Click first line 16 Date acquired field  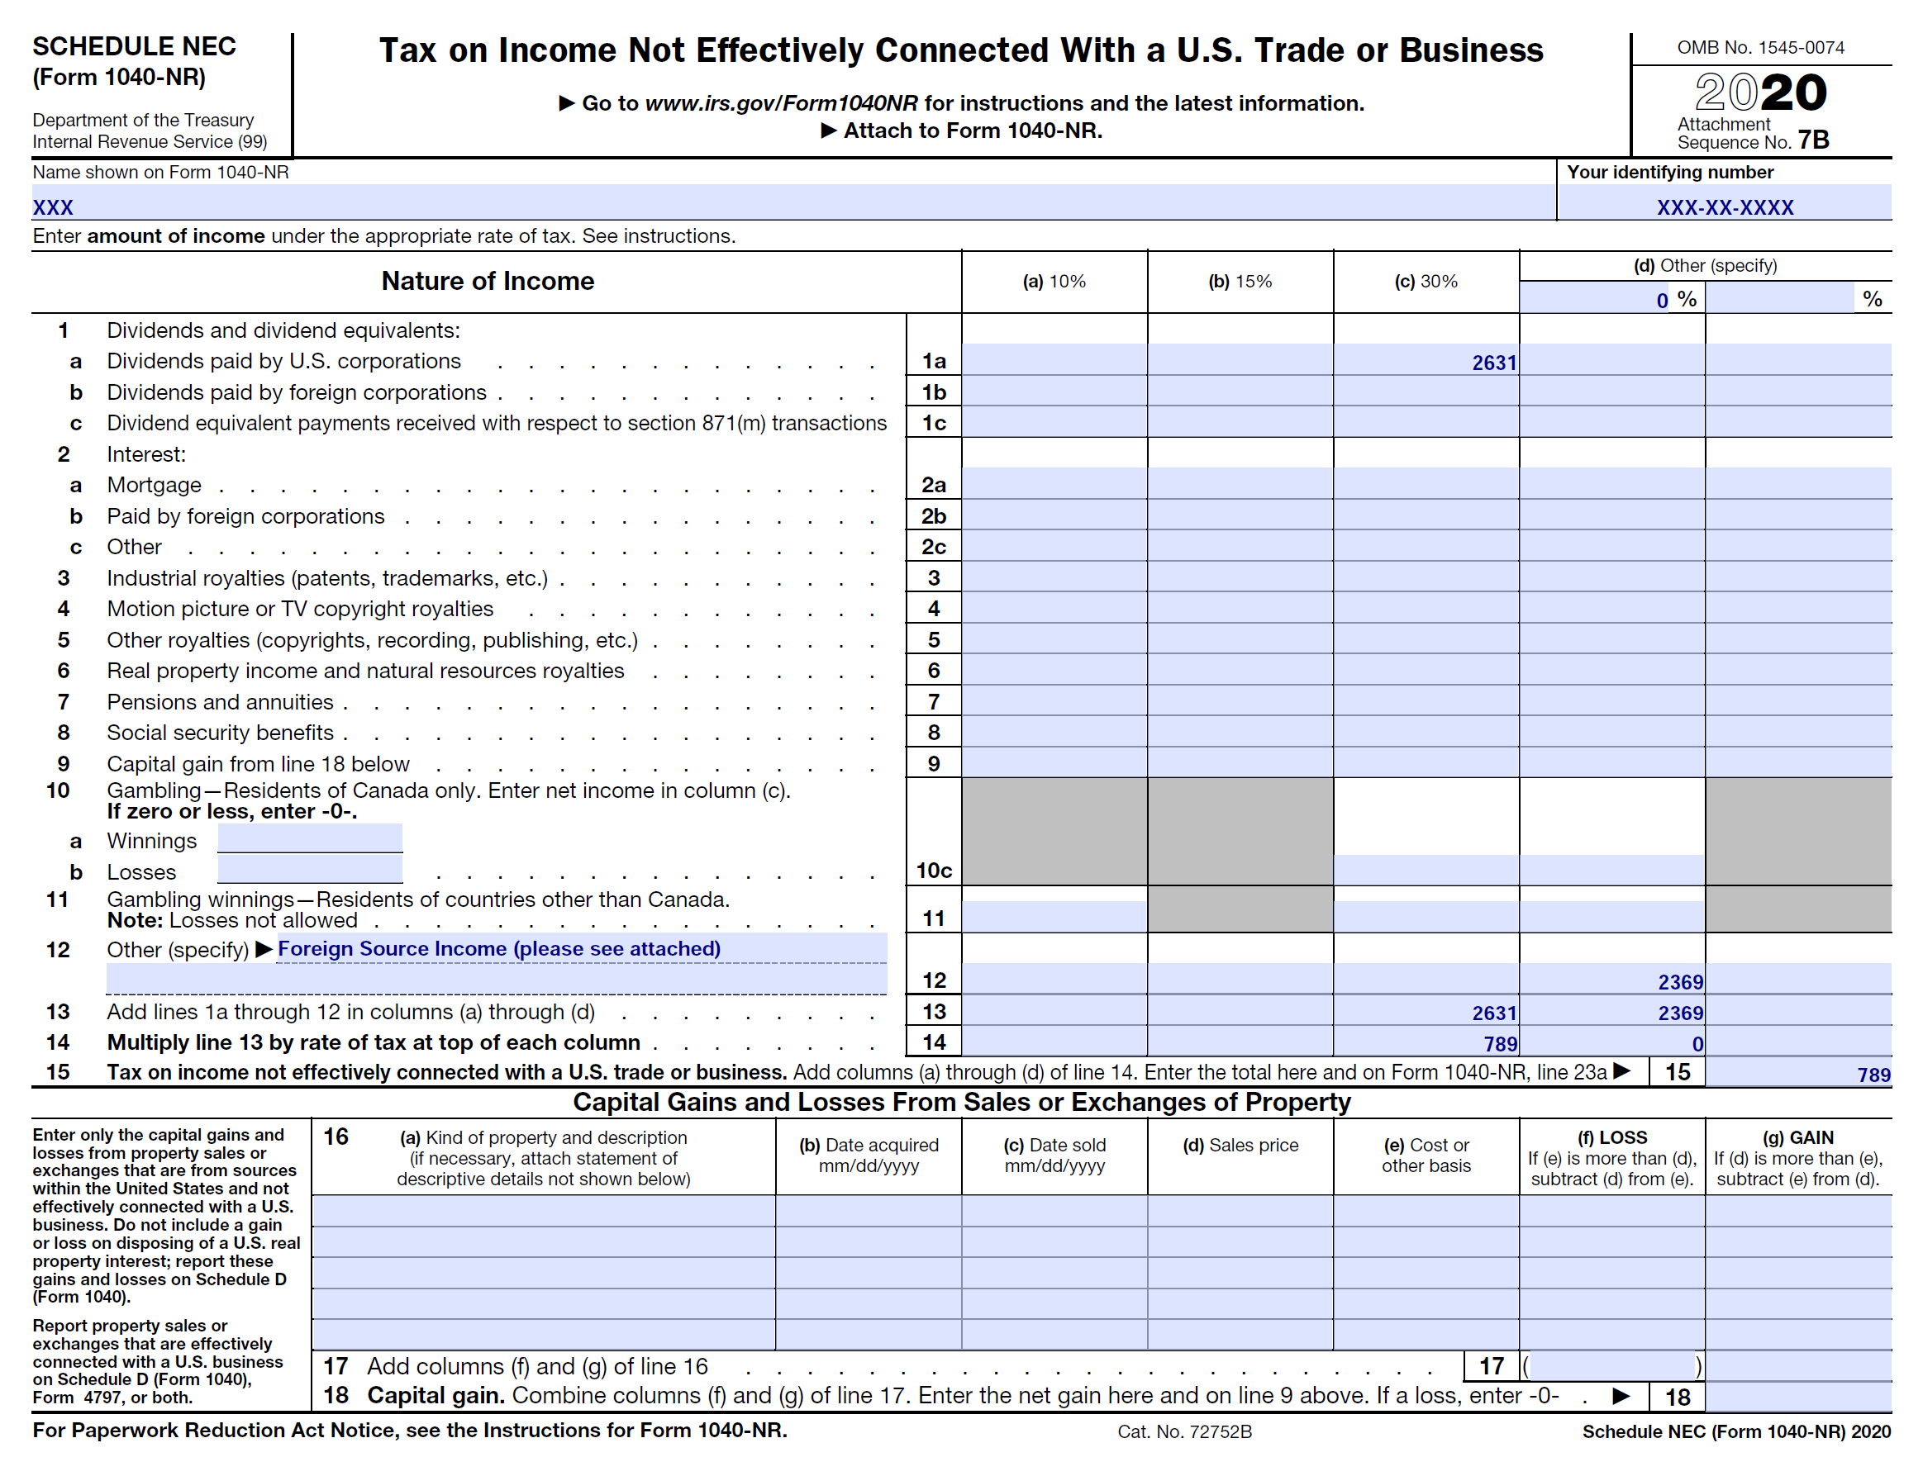[x=869, y=1212]
